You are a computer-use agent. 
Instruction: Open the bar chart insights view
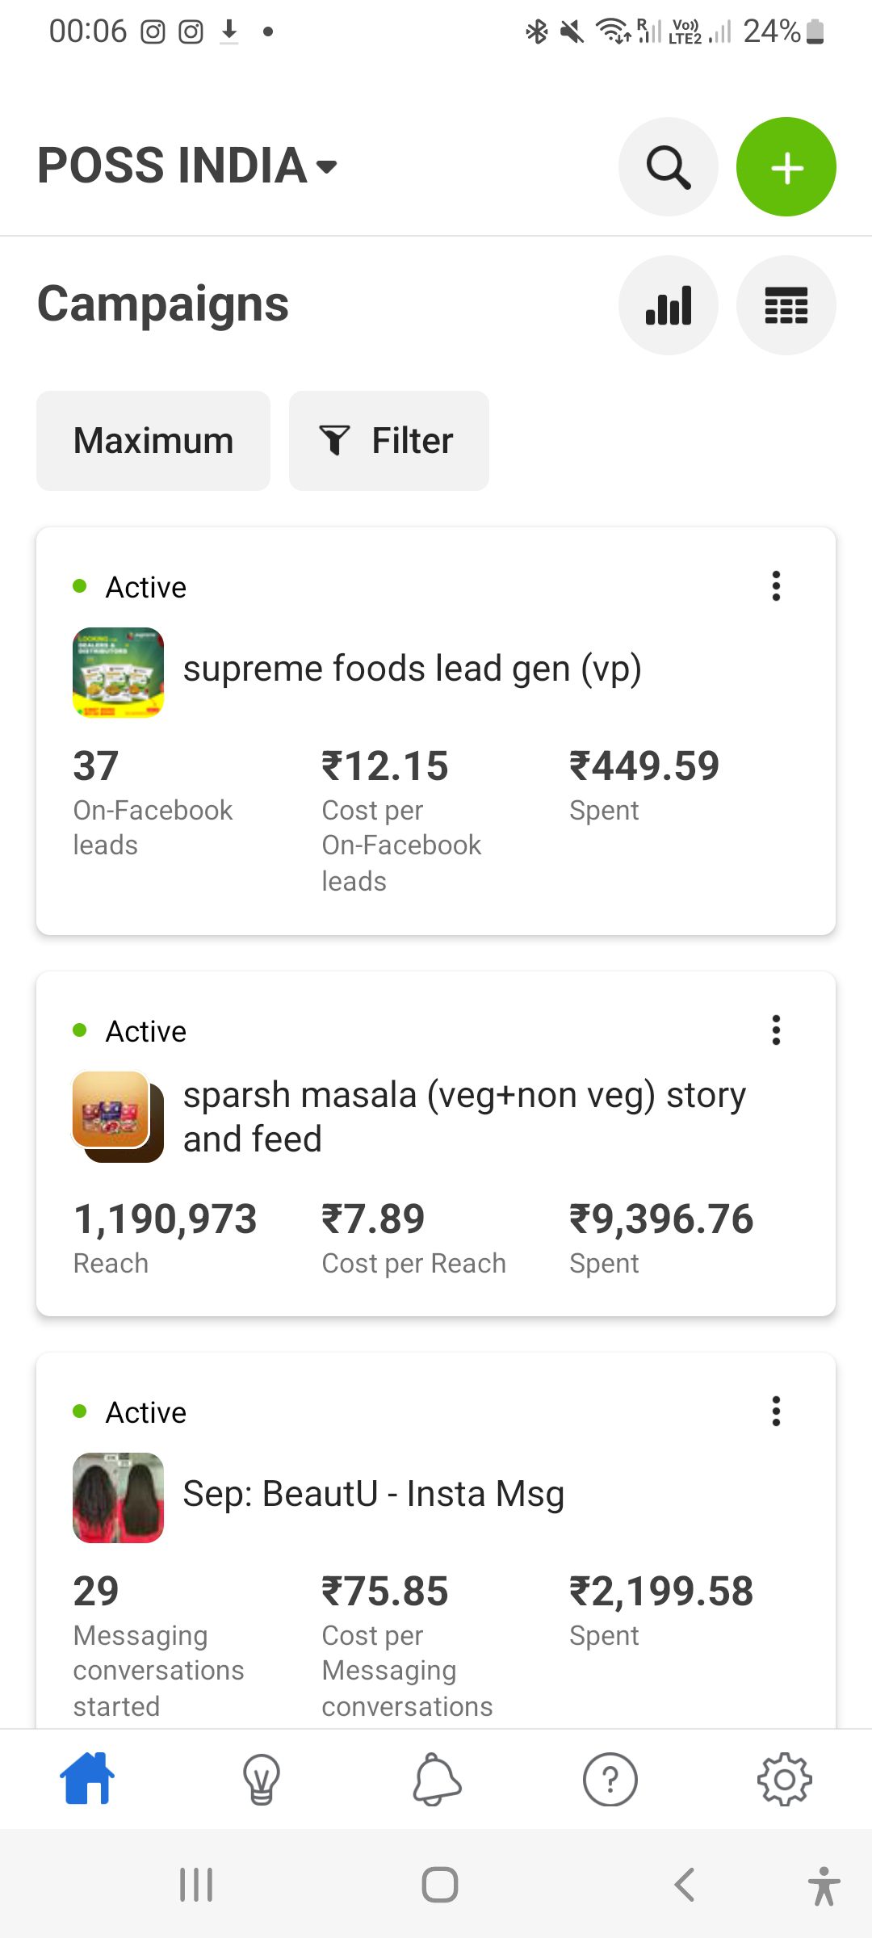[x=668, y=305]
